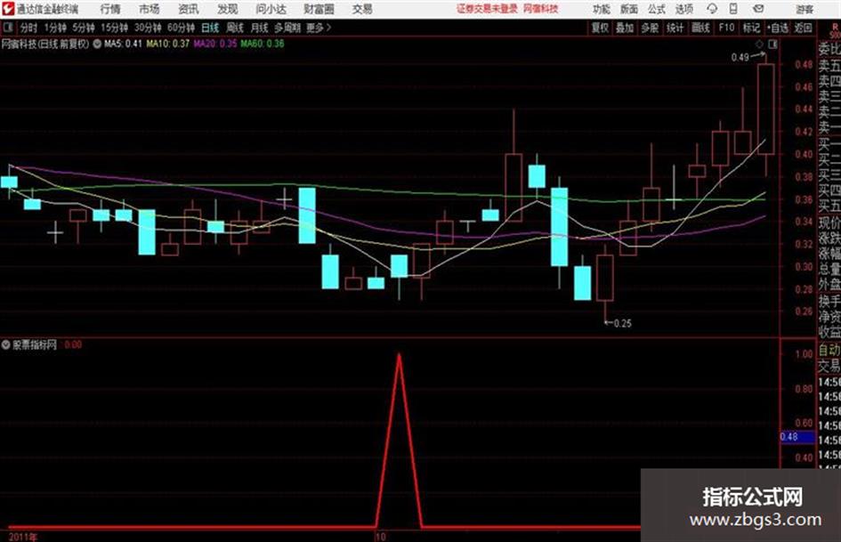Click the red 同窗科技 label in title bar
841x542 pixels.
coord(541,9)
